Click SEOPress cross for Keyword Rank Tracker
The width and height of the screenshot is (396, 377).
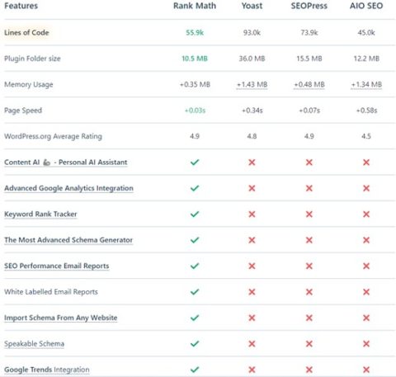pos(309,214)
